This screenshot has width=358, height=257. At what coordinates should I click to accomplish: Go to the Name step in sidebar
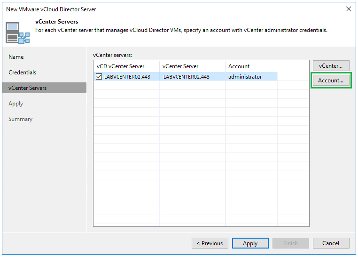pos(16,57)
